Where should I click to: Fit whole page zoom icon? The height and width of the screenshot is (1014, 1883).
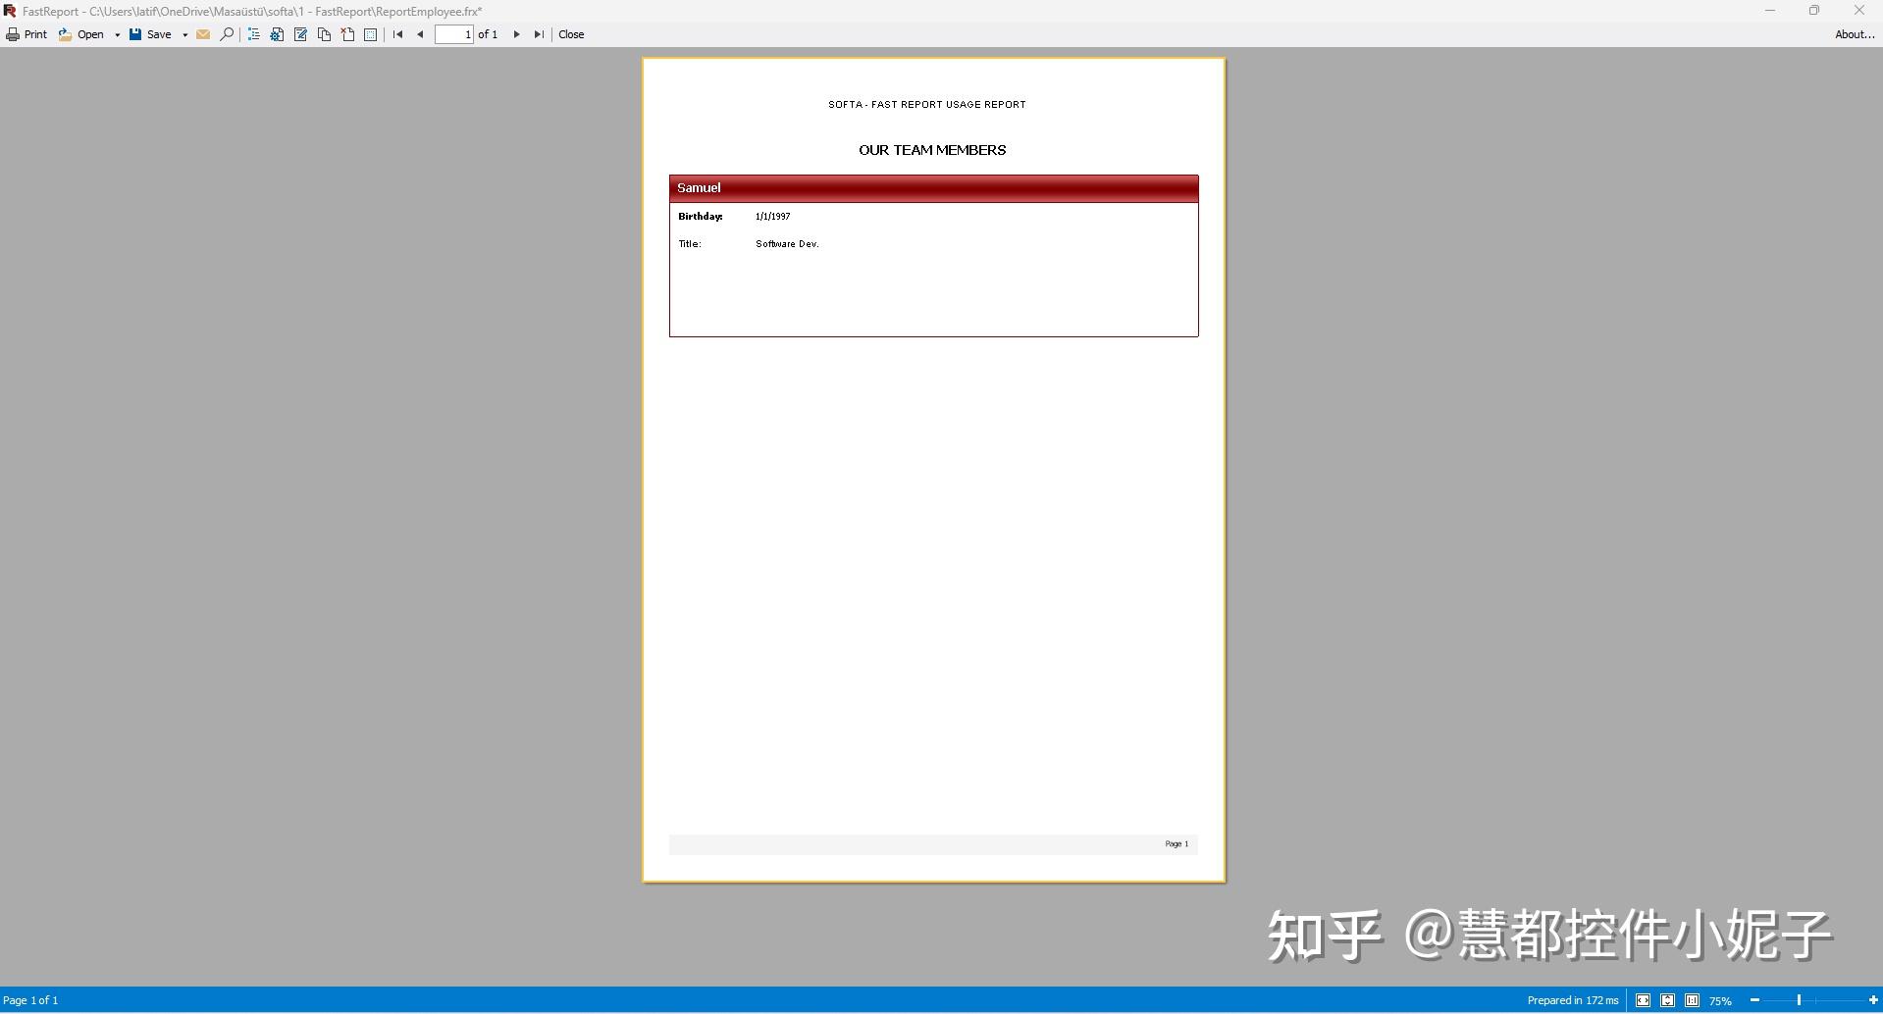point(1667,1000)
